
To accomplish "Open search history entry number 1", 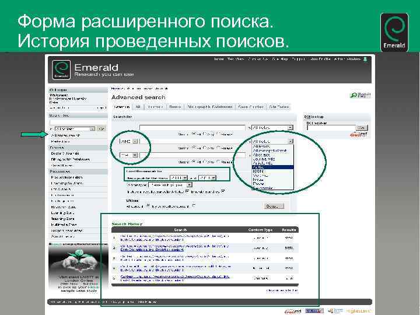I will 174,238.
